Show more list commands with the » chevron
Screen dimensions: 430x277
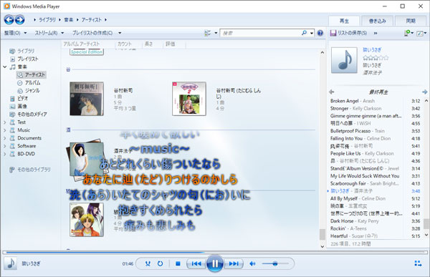tap(375, 33)
